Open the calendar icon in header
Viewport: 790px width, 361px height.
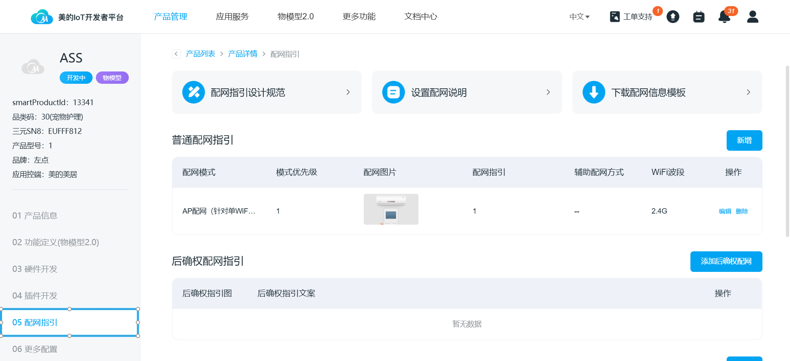(699, 17)
